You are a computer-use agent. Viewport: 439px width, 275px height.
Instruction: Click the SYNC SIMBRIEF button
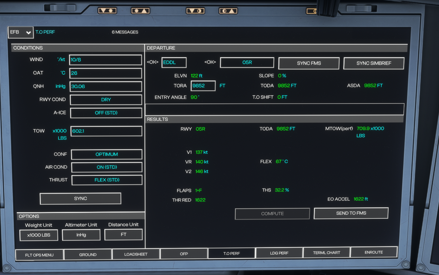pos(374,63)
